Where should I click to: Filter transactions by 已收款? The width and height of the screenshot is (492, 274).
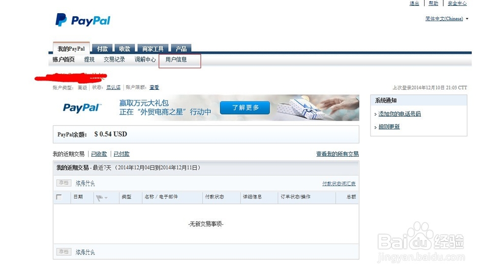[x=99, y=154]
